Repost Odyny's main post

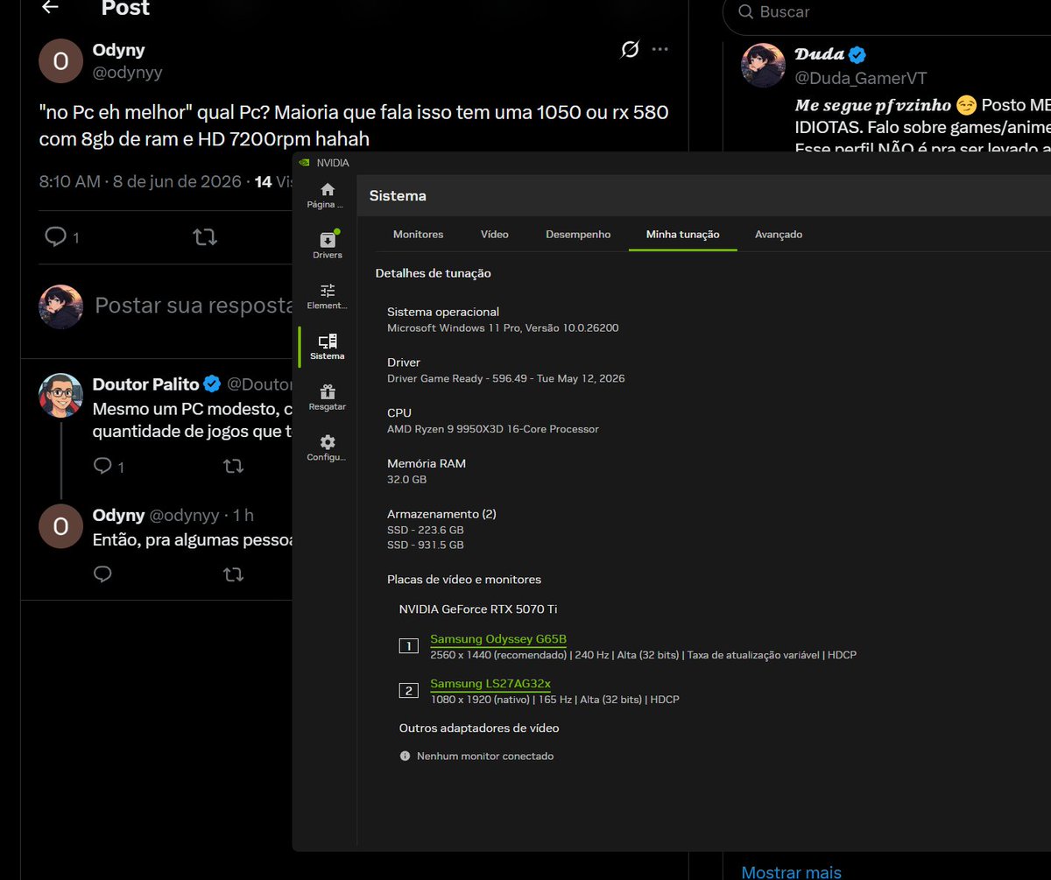[205, 236]
